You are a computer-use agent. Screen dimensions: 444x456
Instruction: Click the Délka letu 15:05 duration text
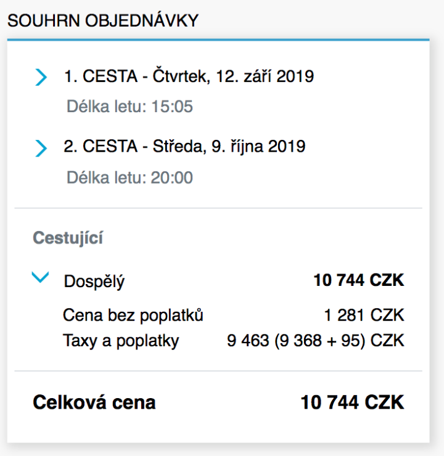coord(129,107)
